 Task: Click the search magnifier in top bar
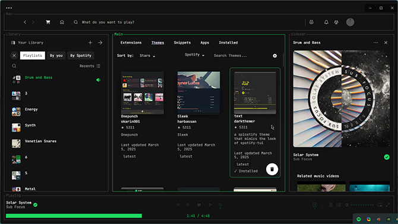click(75, 22)
